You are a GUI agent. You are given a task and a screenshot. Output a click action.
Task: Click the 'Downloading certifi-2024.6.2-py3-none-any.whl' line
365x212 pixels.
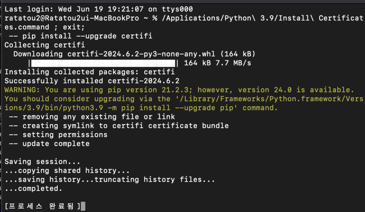pyautogui.click(x=134, y=54)
